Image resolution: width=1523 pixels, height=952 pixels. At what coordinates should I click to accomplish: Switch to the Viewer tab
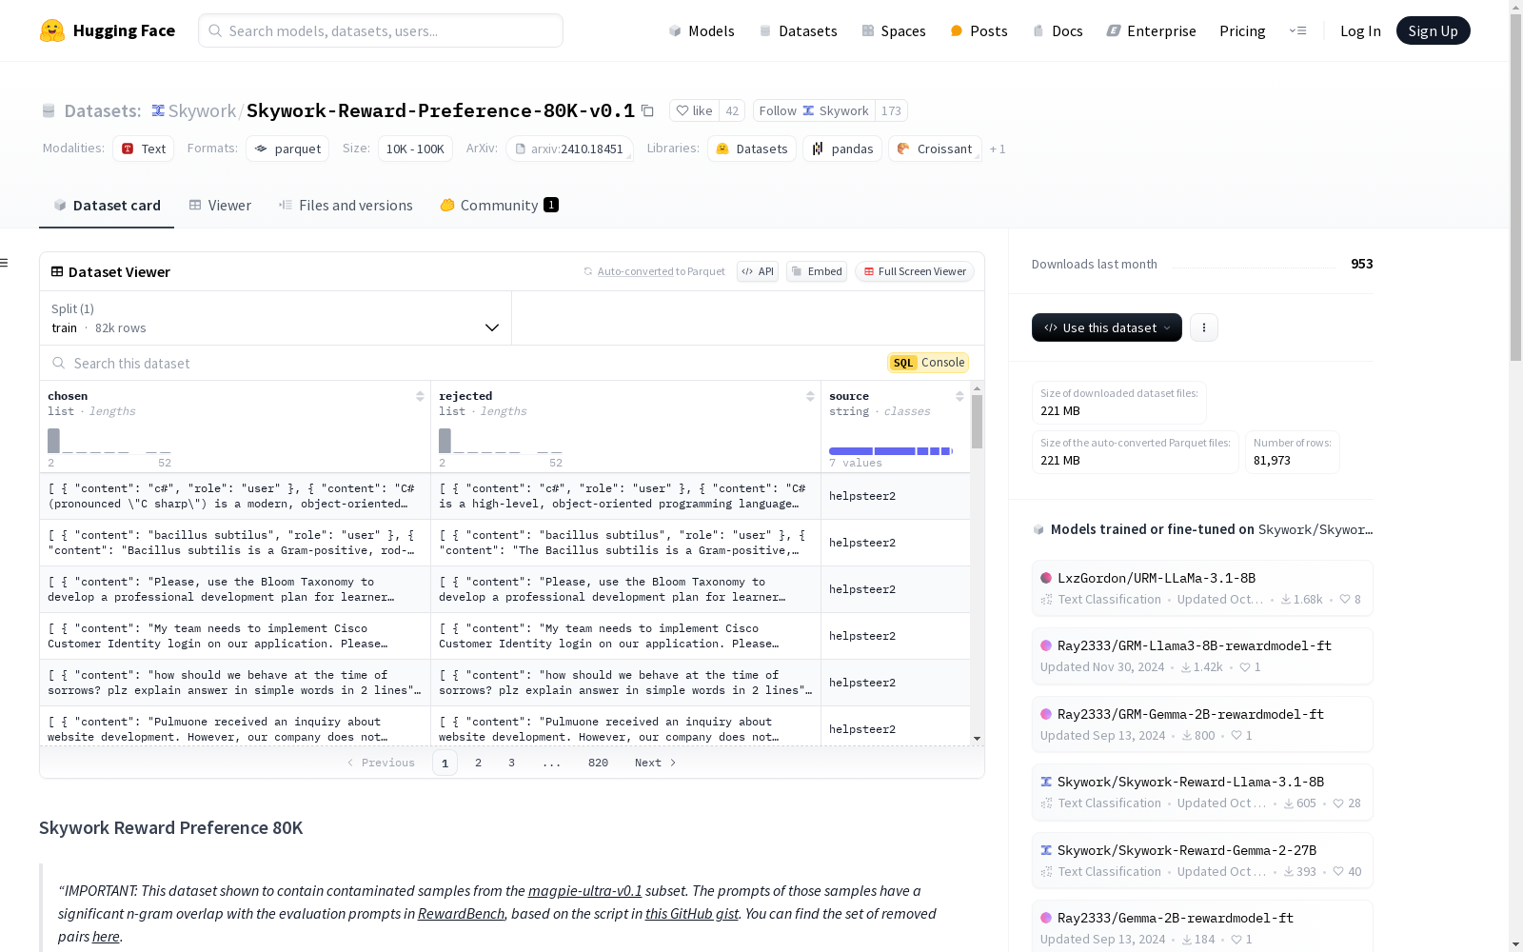click(220, 205)
